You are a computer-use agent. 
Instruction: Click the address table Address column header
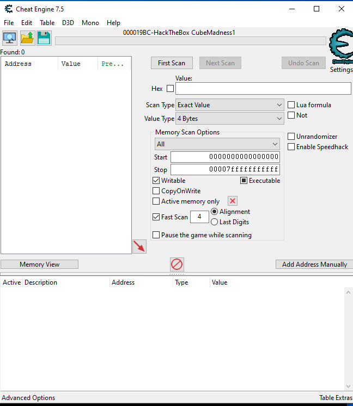[x=141, y=282]
